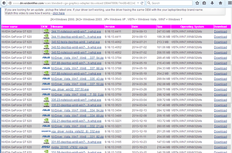
Task: Click ASUS logo in 331_82.zip row
Action: point(46,137)
